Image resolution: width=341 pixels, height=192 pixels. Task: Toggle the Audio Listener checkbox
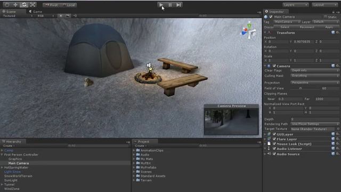point(274,149)
